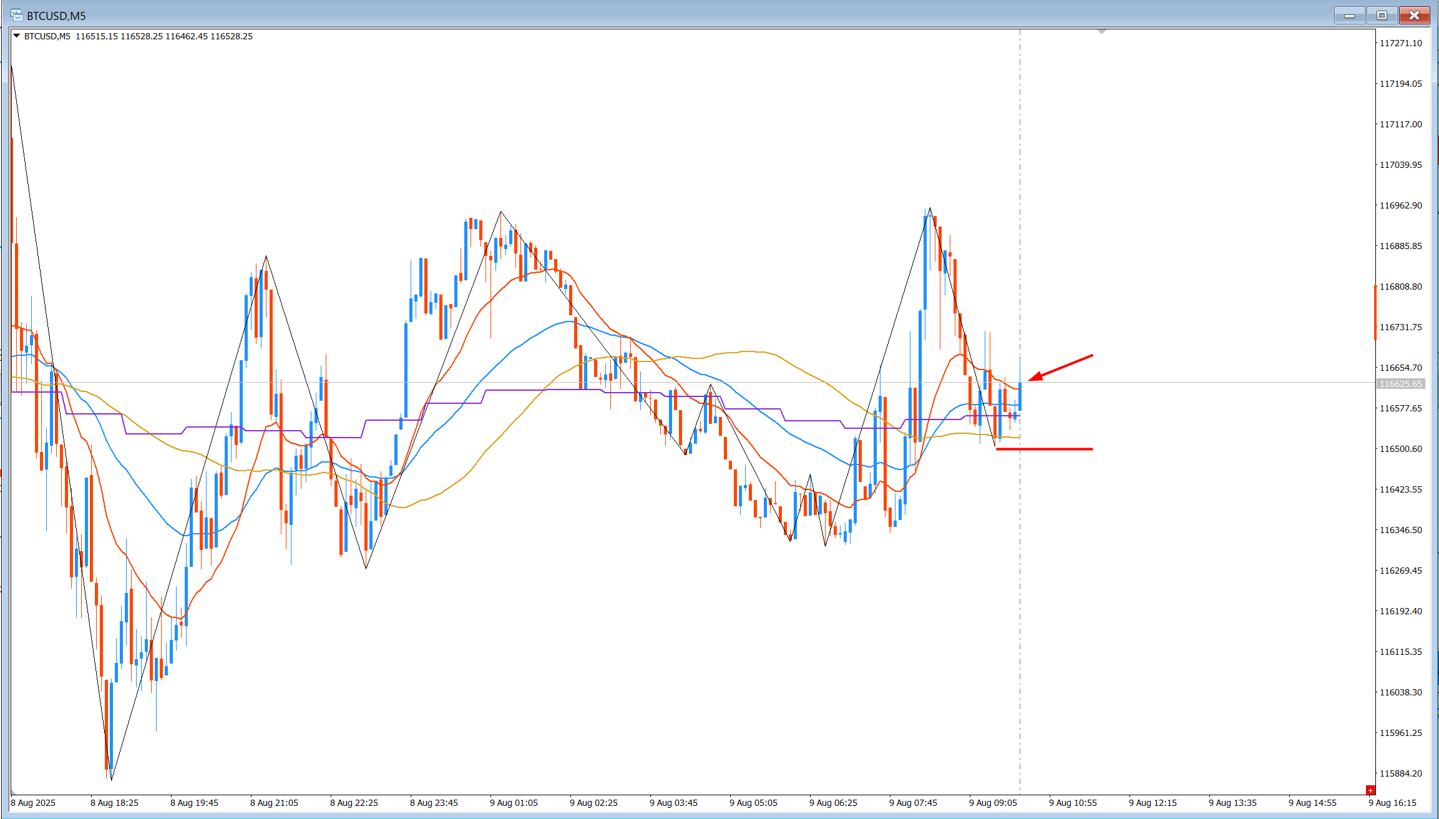Click time label 9 Aug 01:05
Image resolution: width=1439 pixels, height=819 pixels.
(x=514, y=803)
